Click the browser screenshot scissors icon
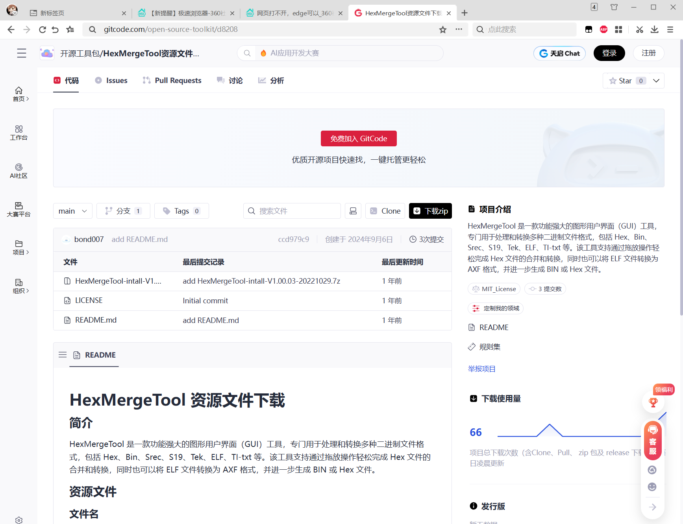This screenshot has width=683, height=524. (x=639, y=30)
